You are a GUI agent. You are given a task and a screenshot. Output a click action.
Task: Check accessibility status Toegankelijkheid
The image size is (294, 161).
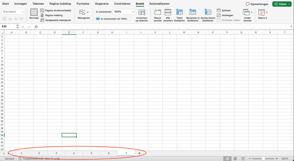click(39, 159)
